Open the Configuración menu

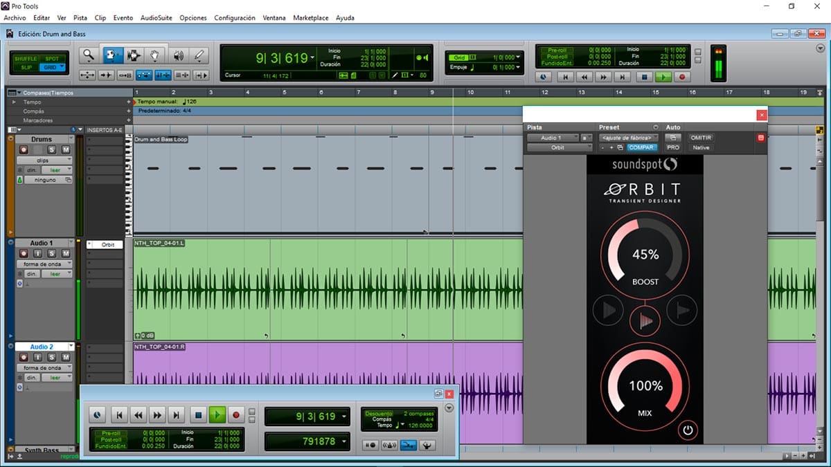pyautogui.click(x=235, y=18)
